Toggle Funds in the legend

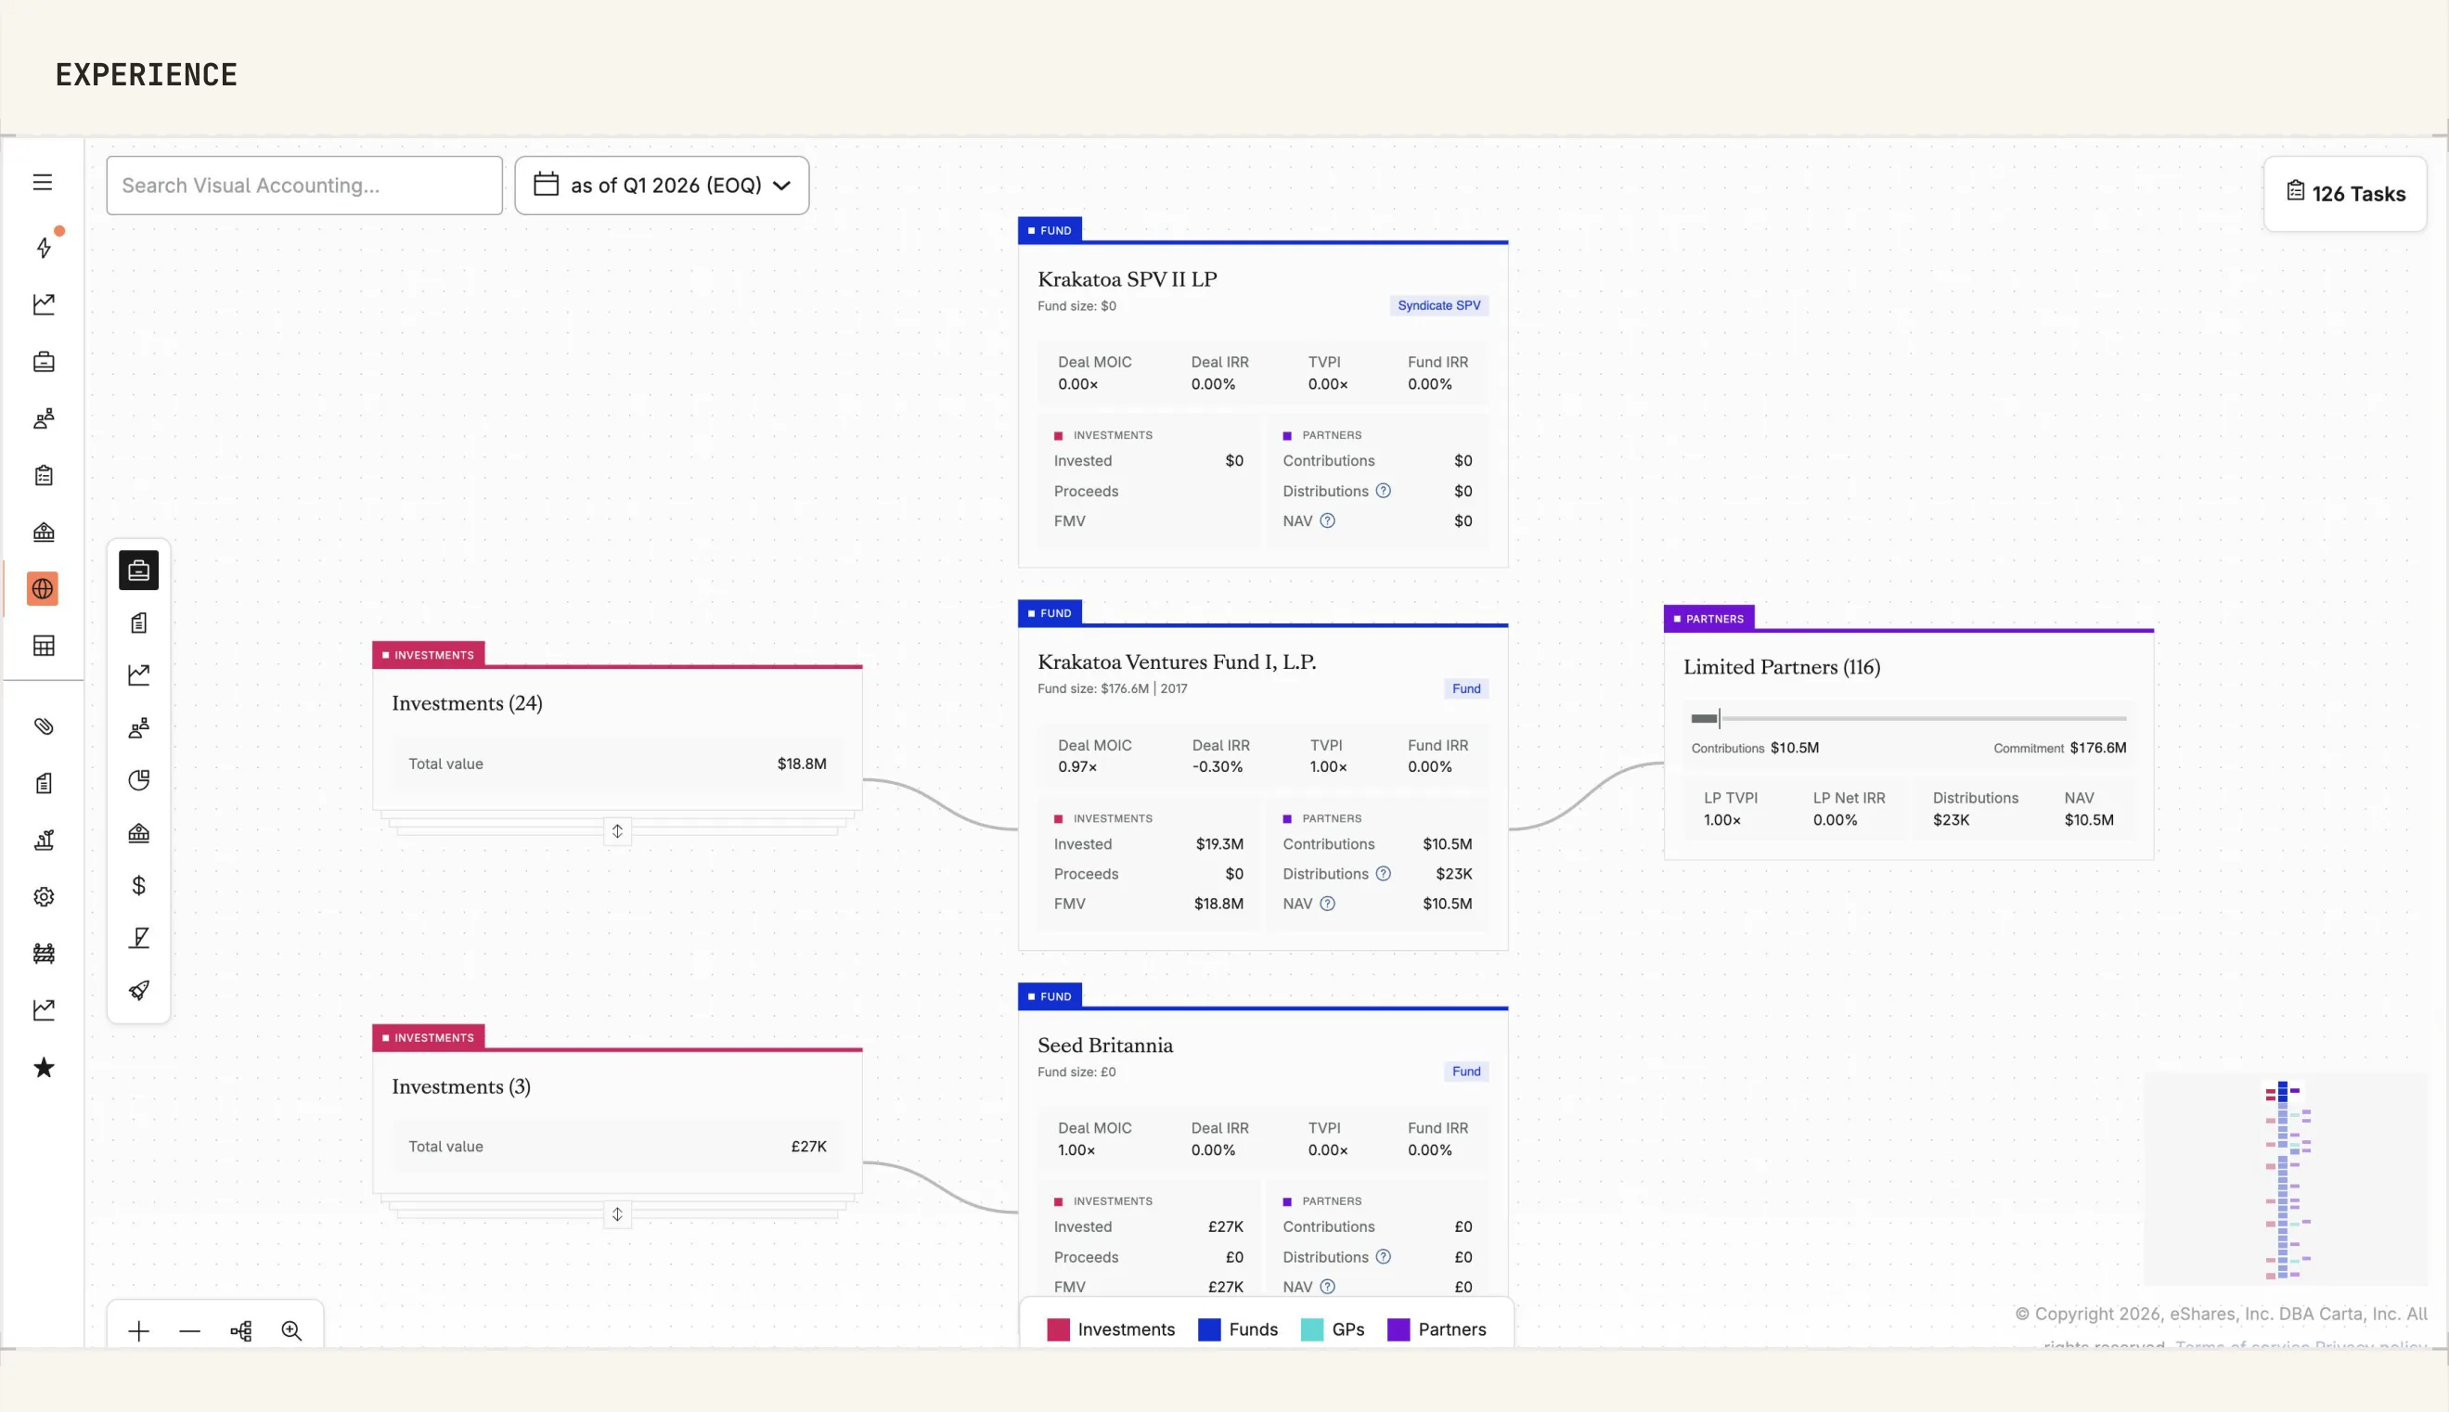(x=1238, y=1329)
